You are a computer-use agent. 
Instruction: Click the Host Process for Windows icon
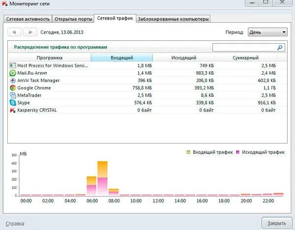[13, 65]
